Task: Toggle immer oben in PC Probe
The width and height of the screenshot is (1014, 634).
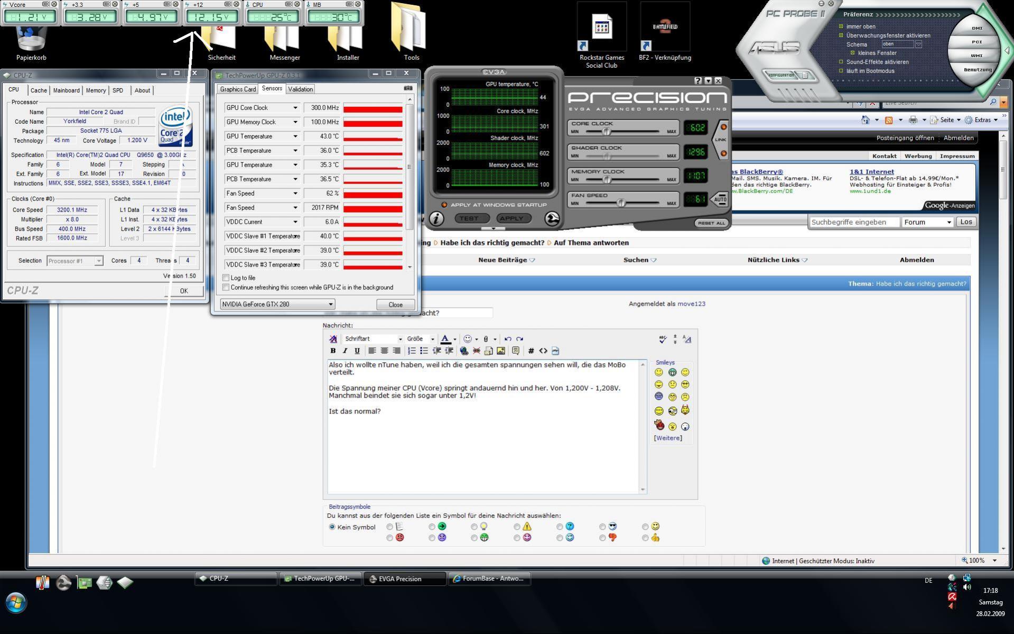Action: click(841, 26)
